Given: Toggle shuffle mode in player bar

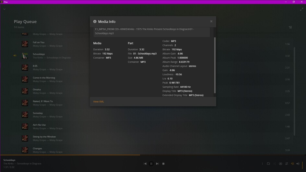Looking at the screenshot, I should point(274,164).
